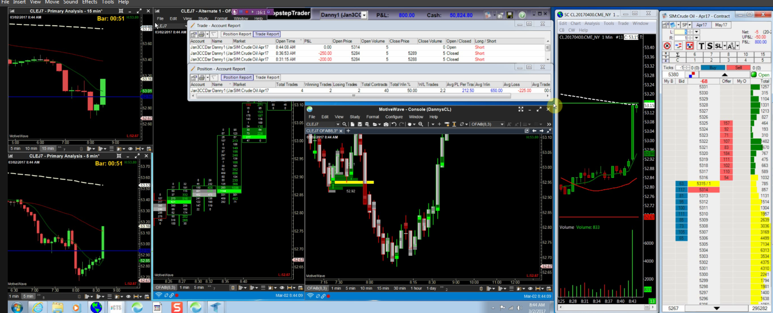773x313 pixels.
Task: Toggle eye visibility in Alternate 1 chart bar
Action: [282, 288]
